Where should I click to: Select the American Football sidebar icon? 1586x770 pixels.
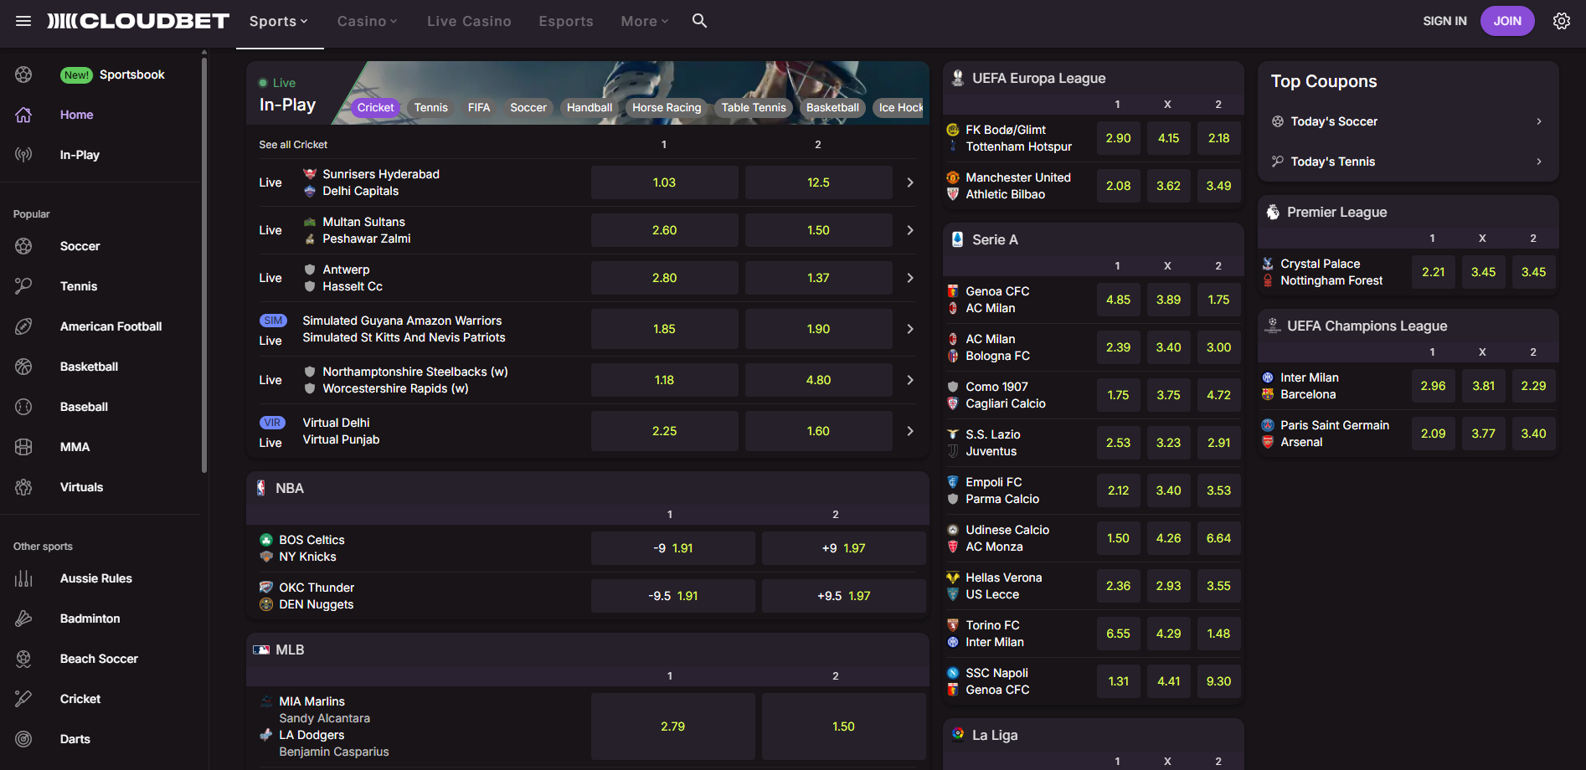click(x=23, y=326)
